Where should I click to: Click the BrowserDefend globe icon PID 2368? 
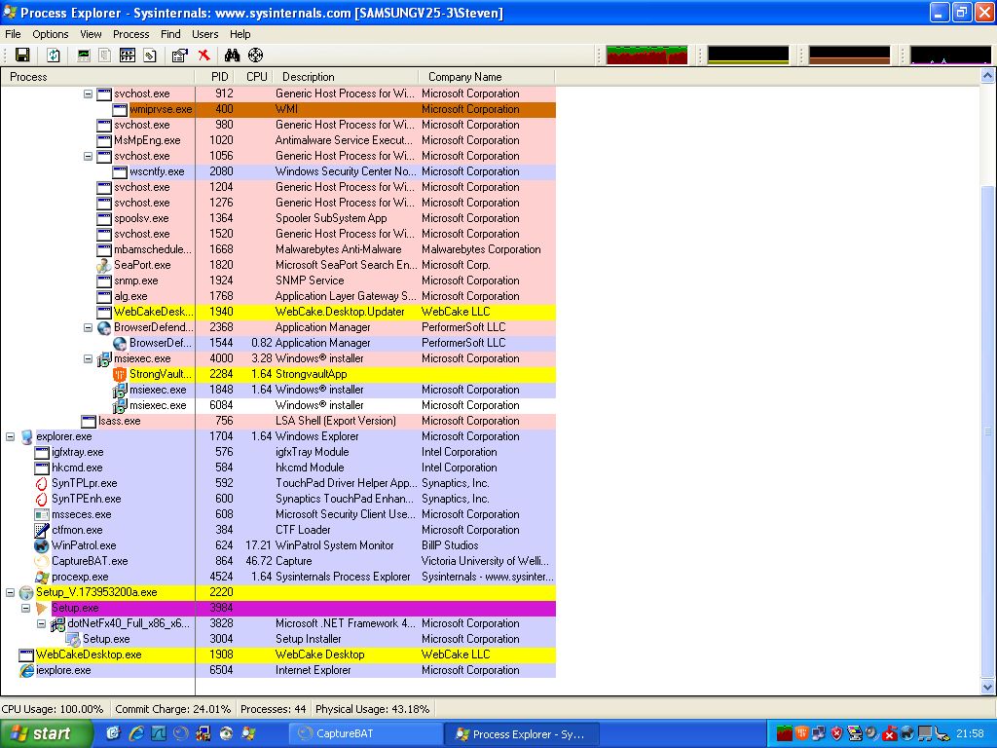point(103,327)
